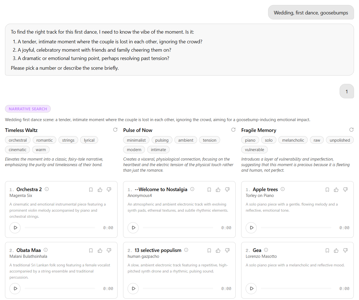Select the pulsing tag

(162, 140)
